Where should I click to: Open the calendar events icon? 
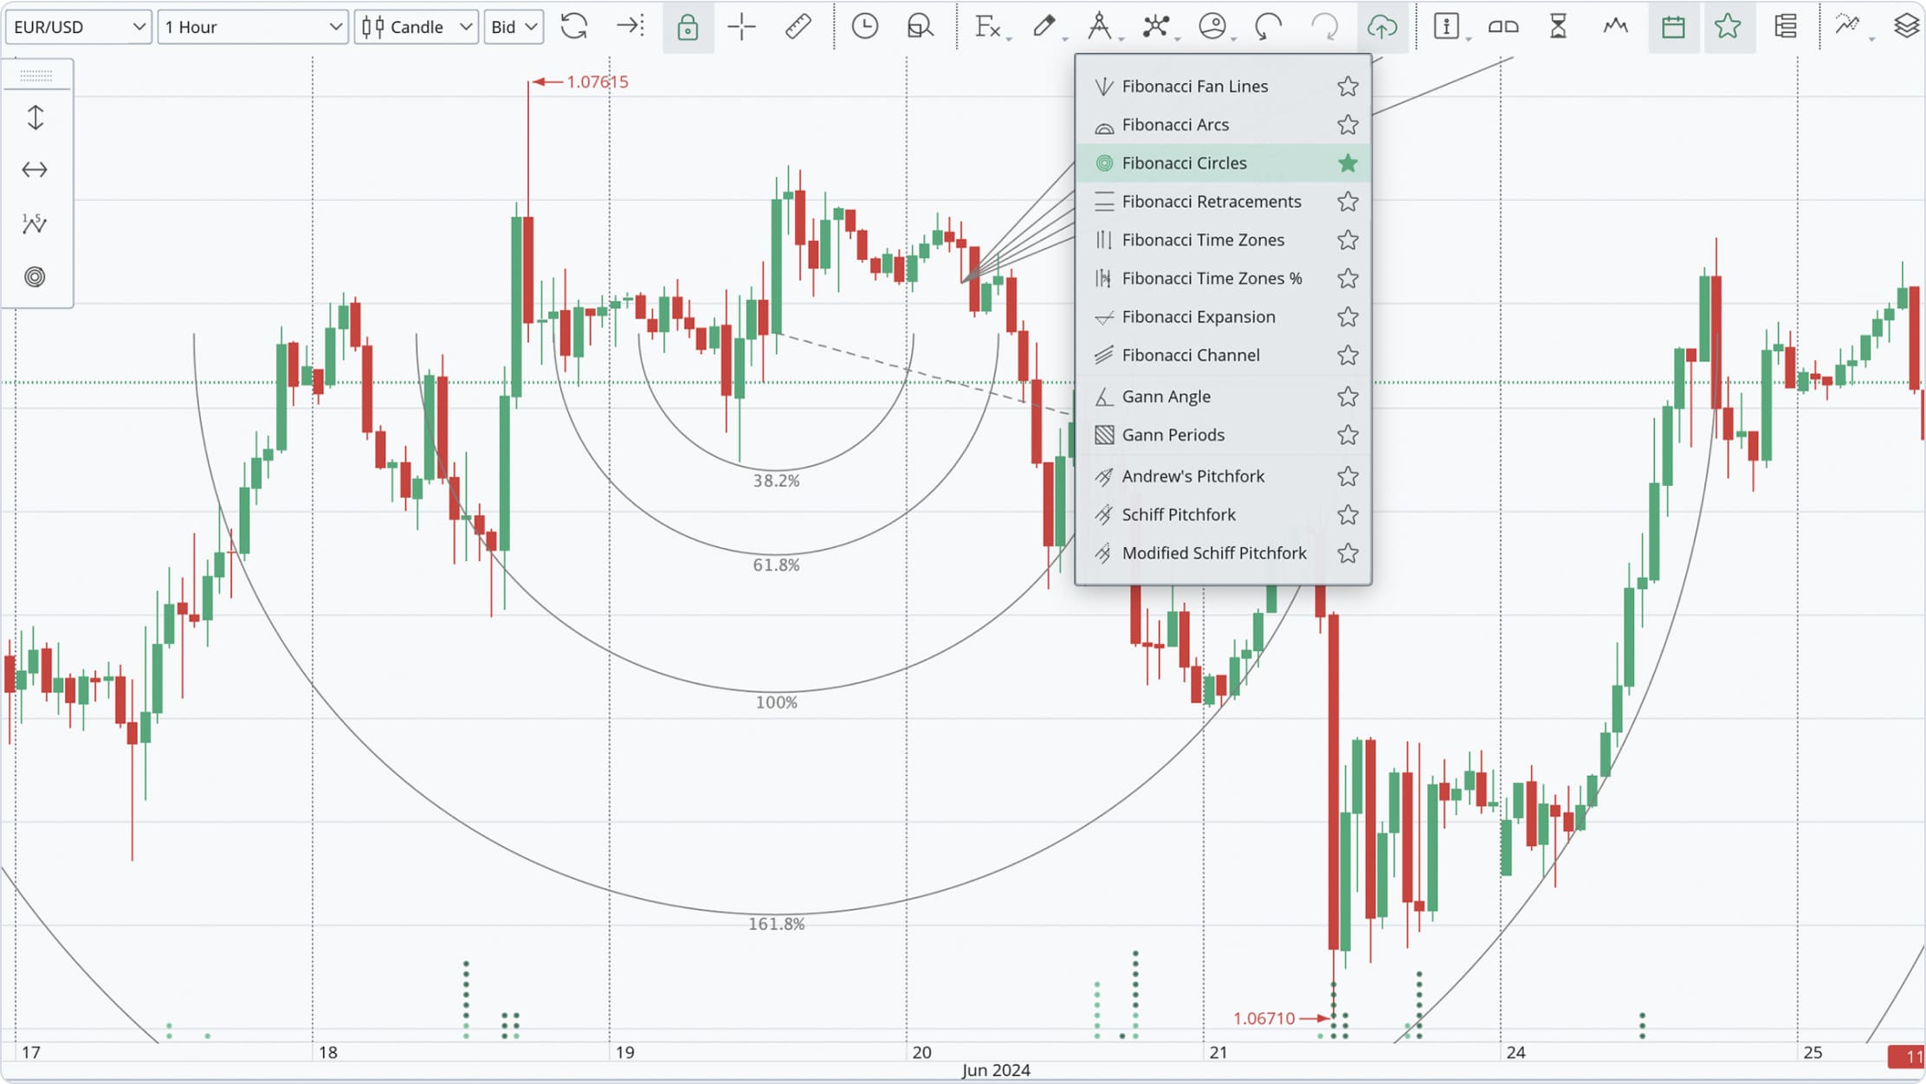(x=1673, y=28)
